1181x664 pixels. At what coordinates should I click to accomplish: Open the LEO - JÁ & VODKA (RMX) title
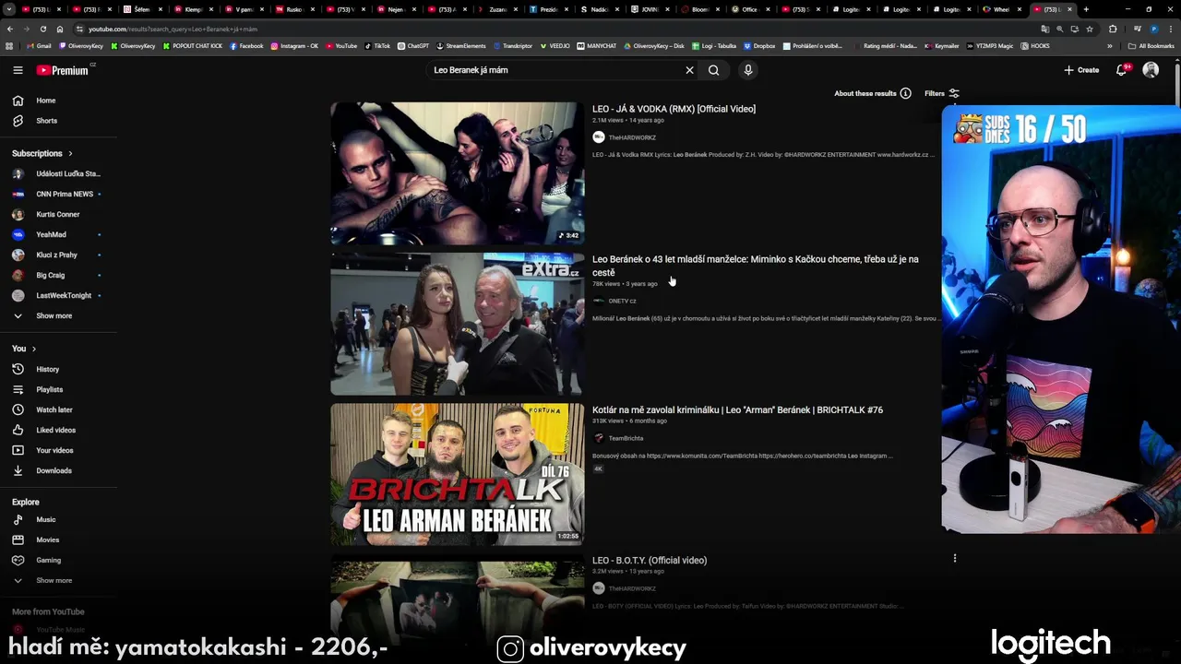pyautogui.click(x=674, y=109)
